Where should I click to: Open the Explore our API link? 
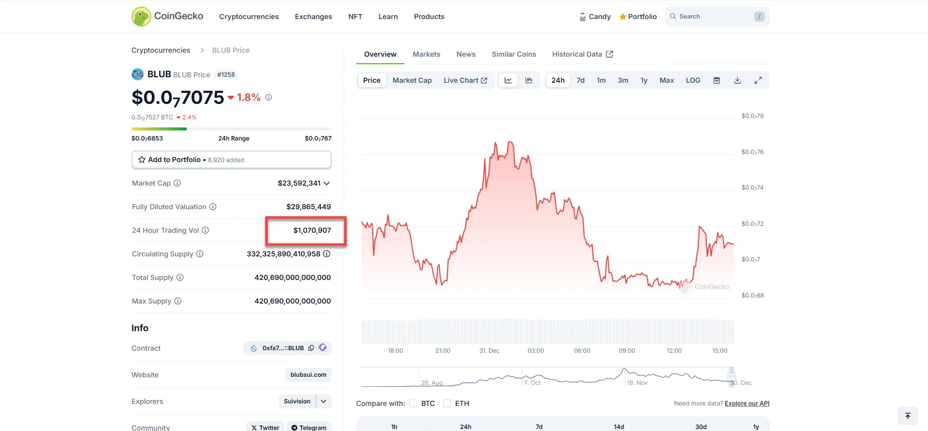point(747,403)
